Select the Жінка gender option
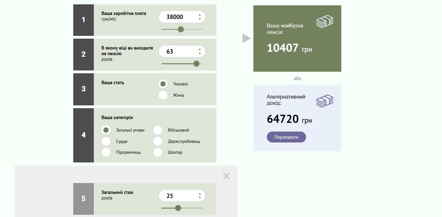This screenshot has width=442, height=217. tap(163, 95)
